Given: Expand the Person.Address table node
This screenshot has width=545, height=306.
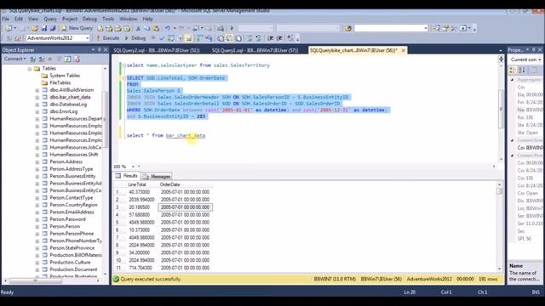Looking at the screenshot, I should click(x=37, y=162).
